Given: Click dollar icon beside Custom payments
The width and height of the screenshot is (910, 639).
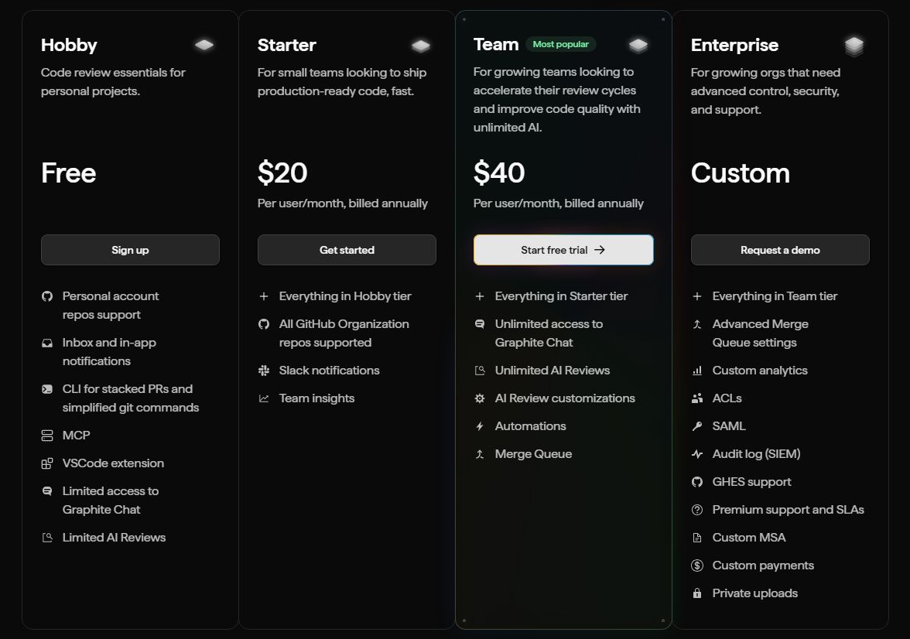Looking at the screenshot, I should coord(697,566).
